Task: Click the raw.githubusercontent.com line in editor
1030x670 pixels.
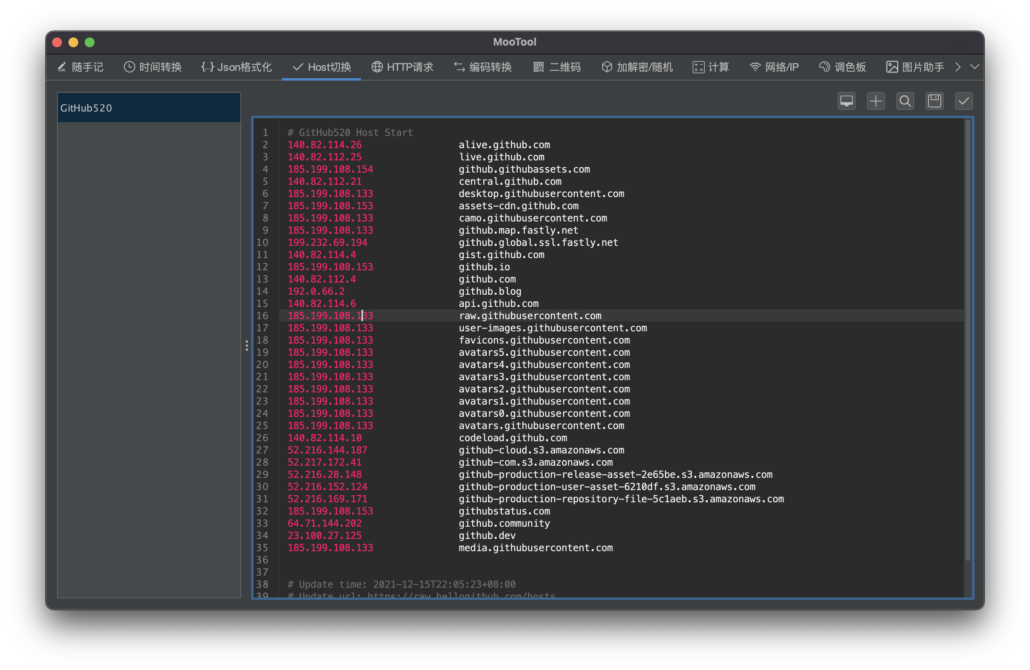Action: 530,316
